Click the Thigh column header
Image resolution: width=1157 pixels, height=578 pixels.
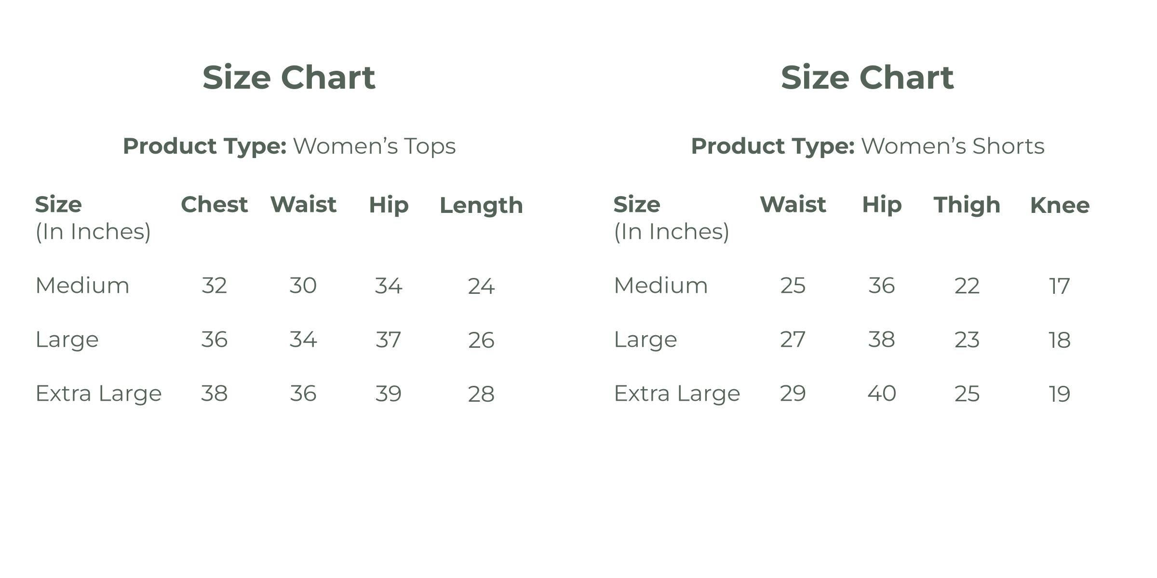(x=967, y=205)
